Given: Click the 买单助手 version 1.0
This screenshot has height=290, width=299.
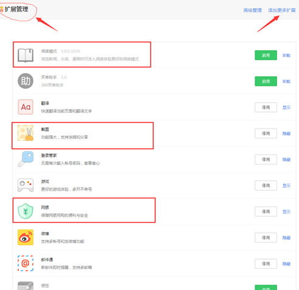Looking at the screenshot, I should click(64, 77).
